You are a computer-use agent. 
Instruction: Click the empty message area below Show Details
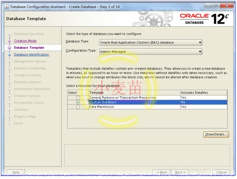coord(147,156)
